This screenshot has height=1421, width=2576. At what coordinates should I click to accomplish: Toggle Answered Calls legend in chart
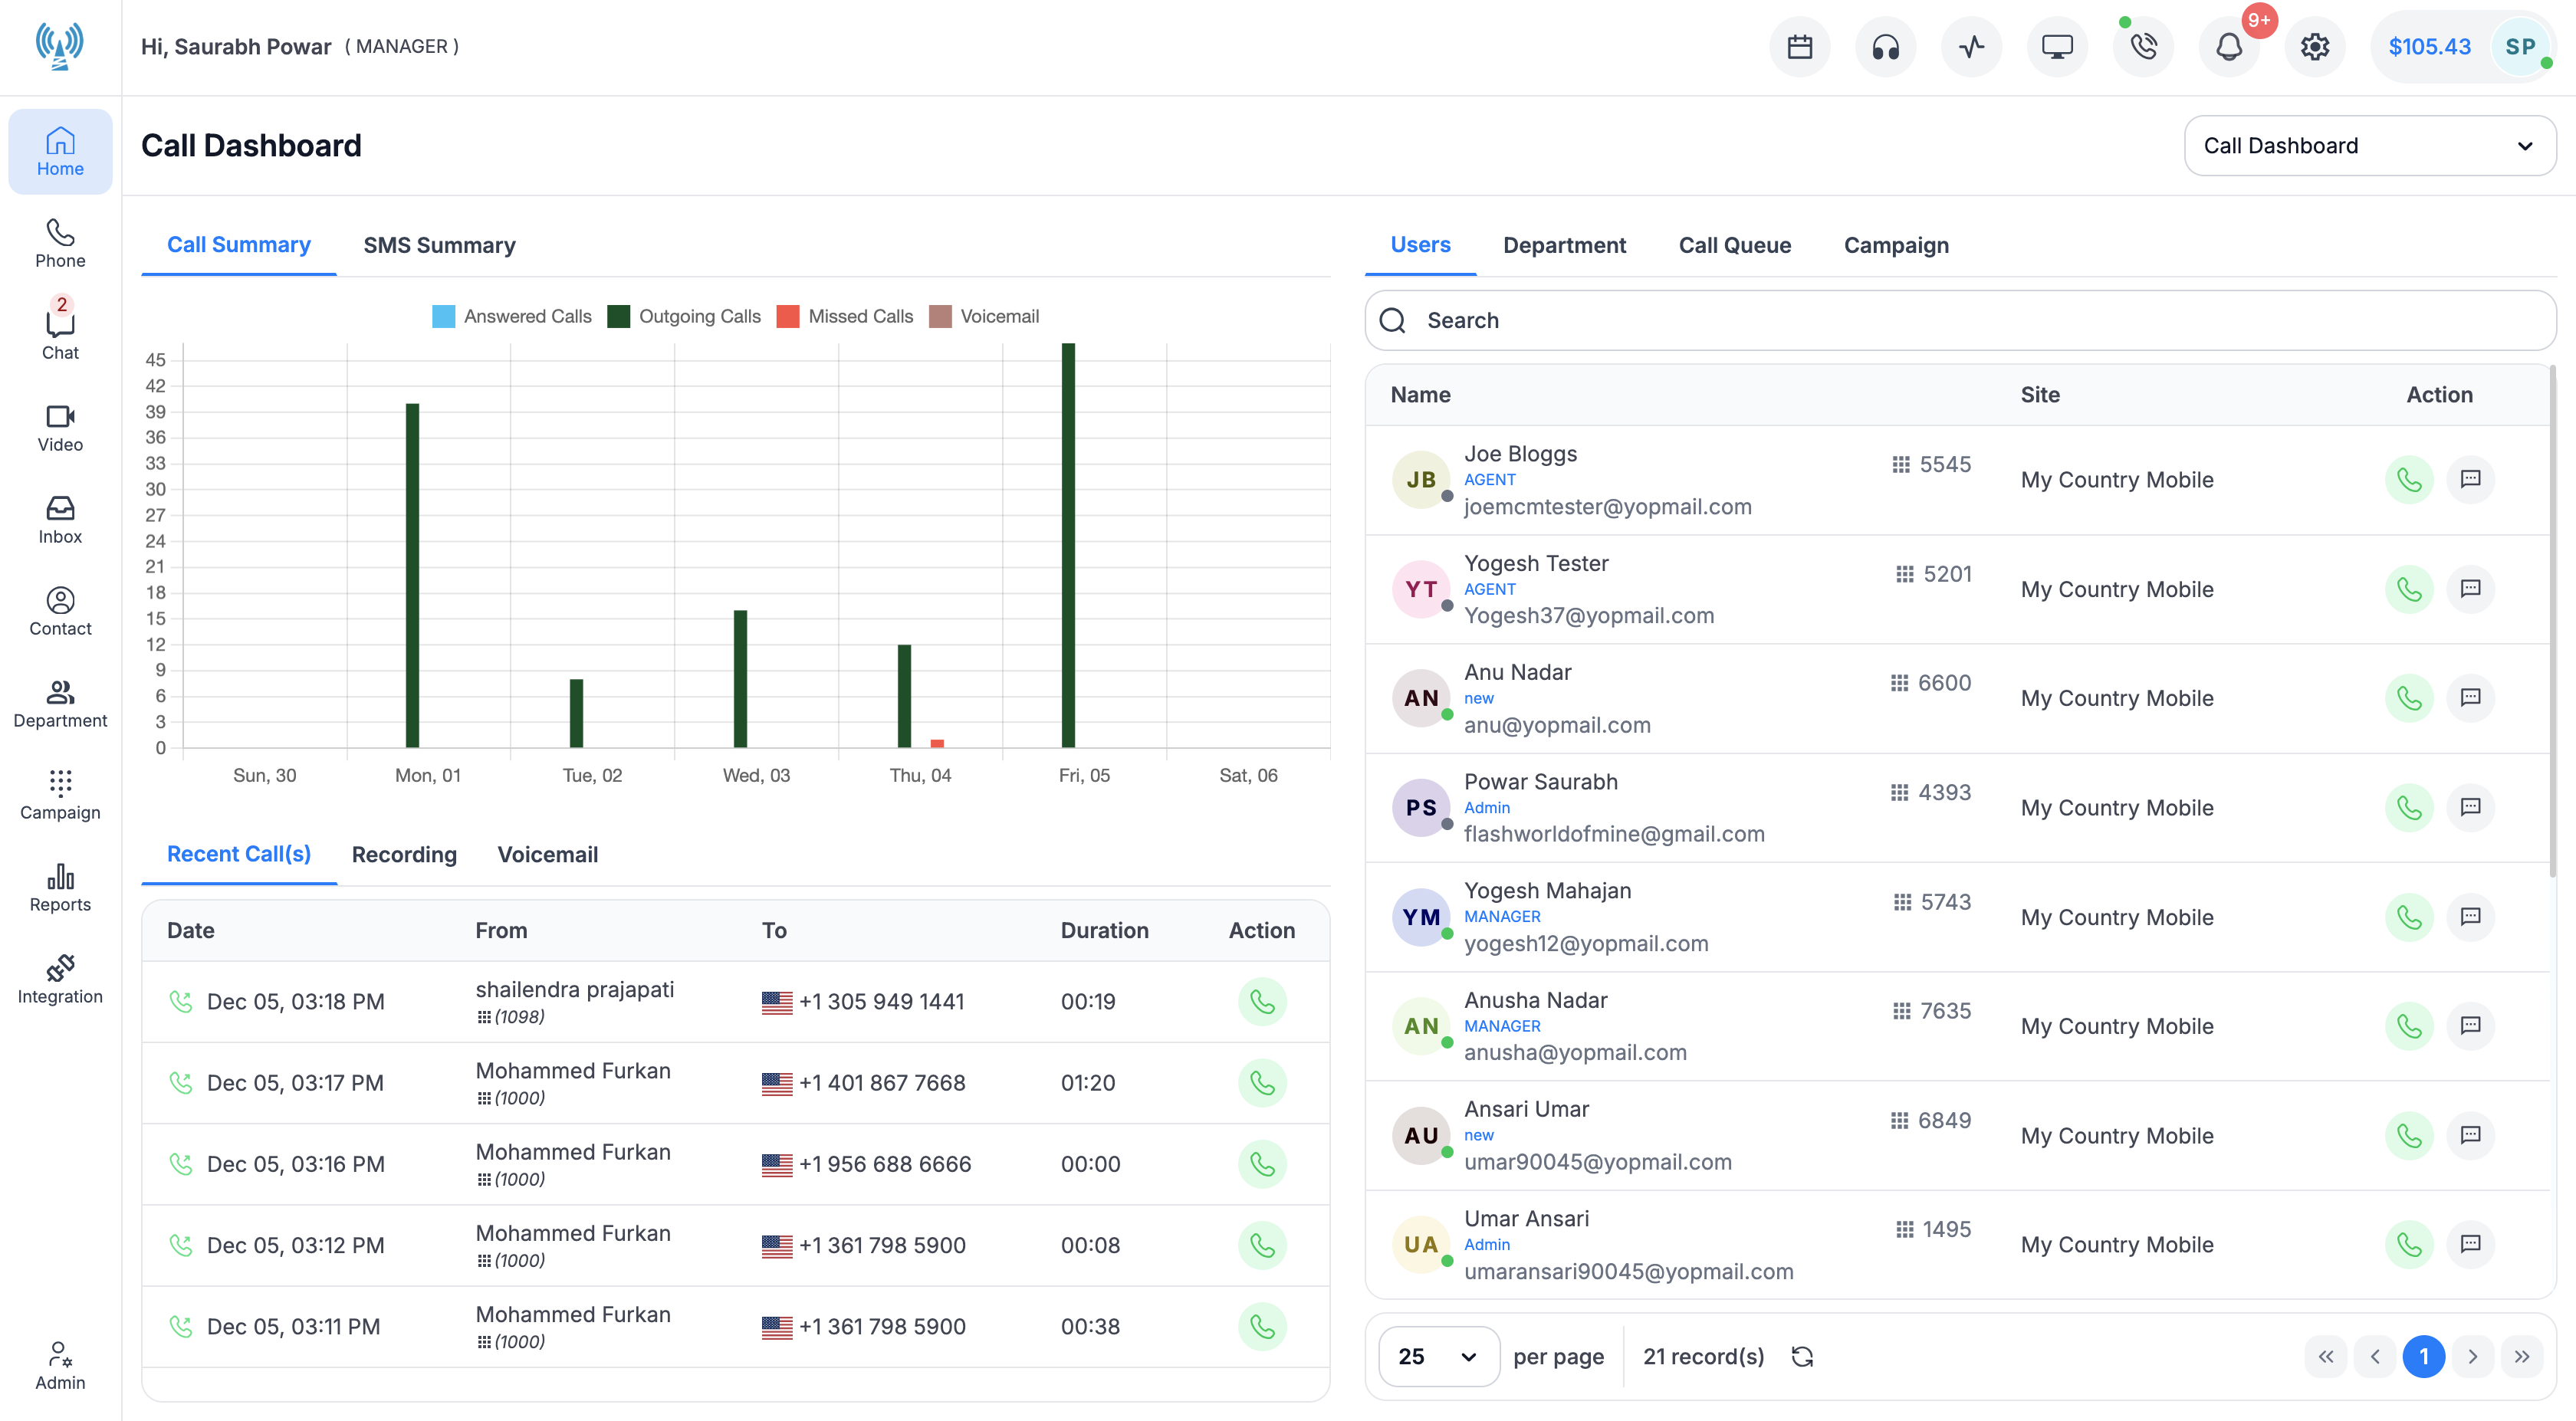click(x=512, y=316)
